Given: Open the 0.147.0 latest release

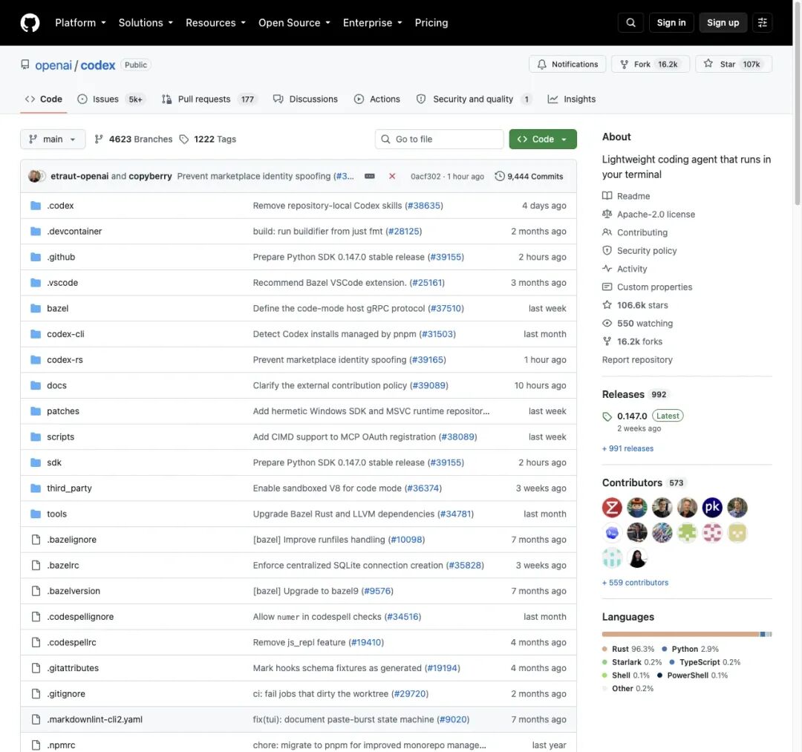Looking at the screenshot, I should click(632, 416).
